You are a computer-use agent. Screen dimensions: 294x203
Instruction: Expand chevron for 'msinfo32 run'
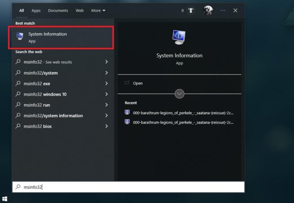107,105
